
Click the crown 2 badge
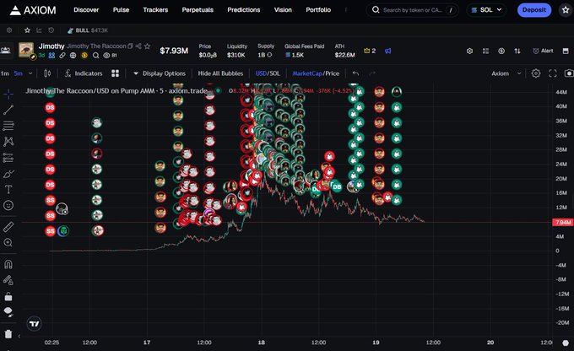coord(370,51)
